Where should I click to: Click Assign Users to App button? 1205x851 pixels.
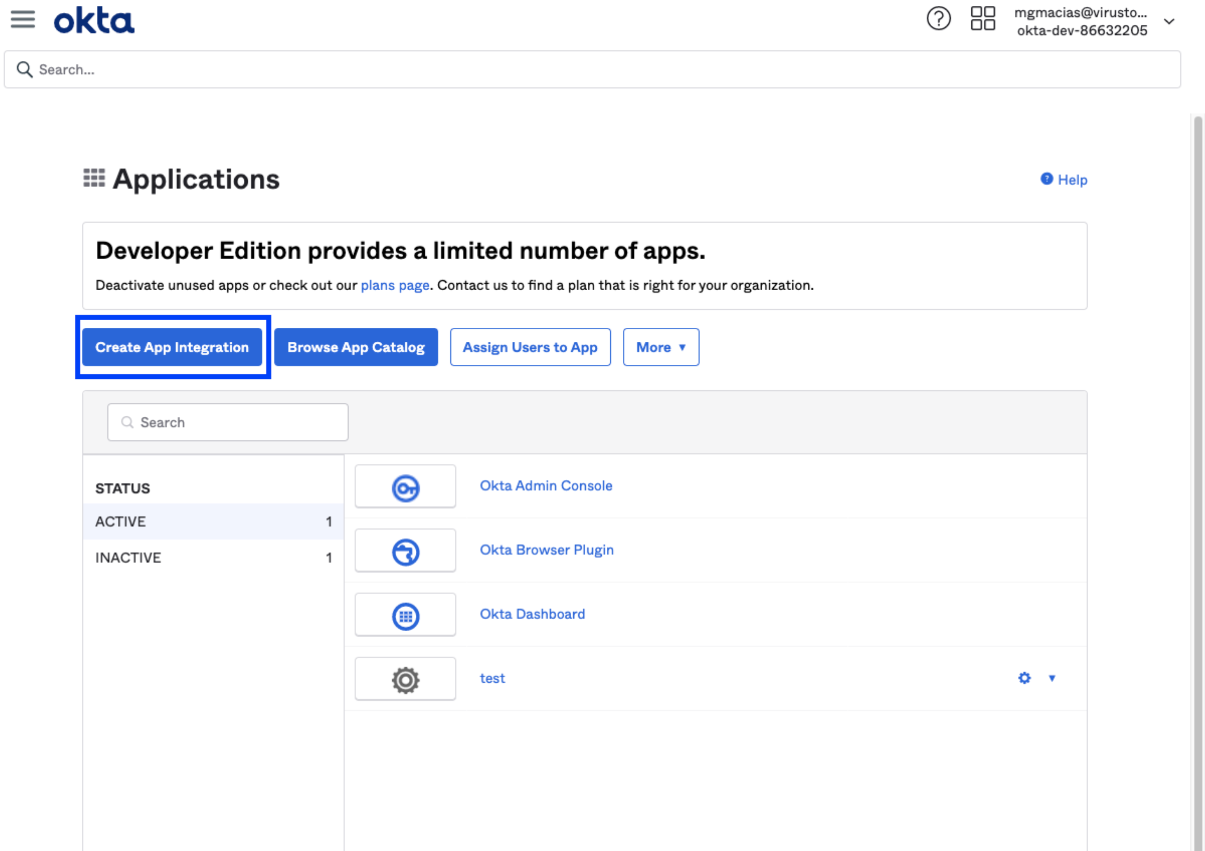[x=530, y=347]
